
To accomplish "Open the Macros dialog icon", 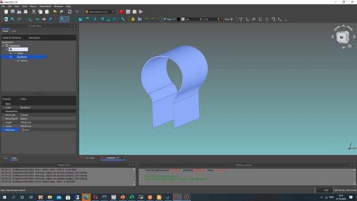I will click(x=134, y=12).
